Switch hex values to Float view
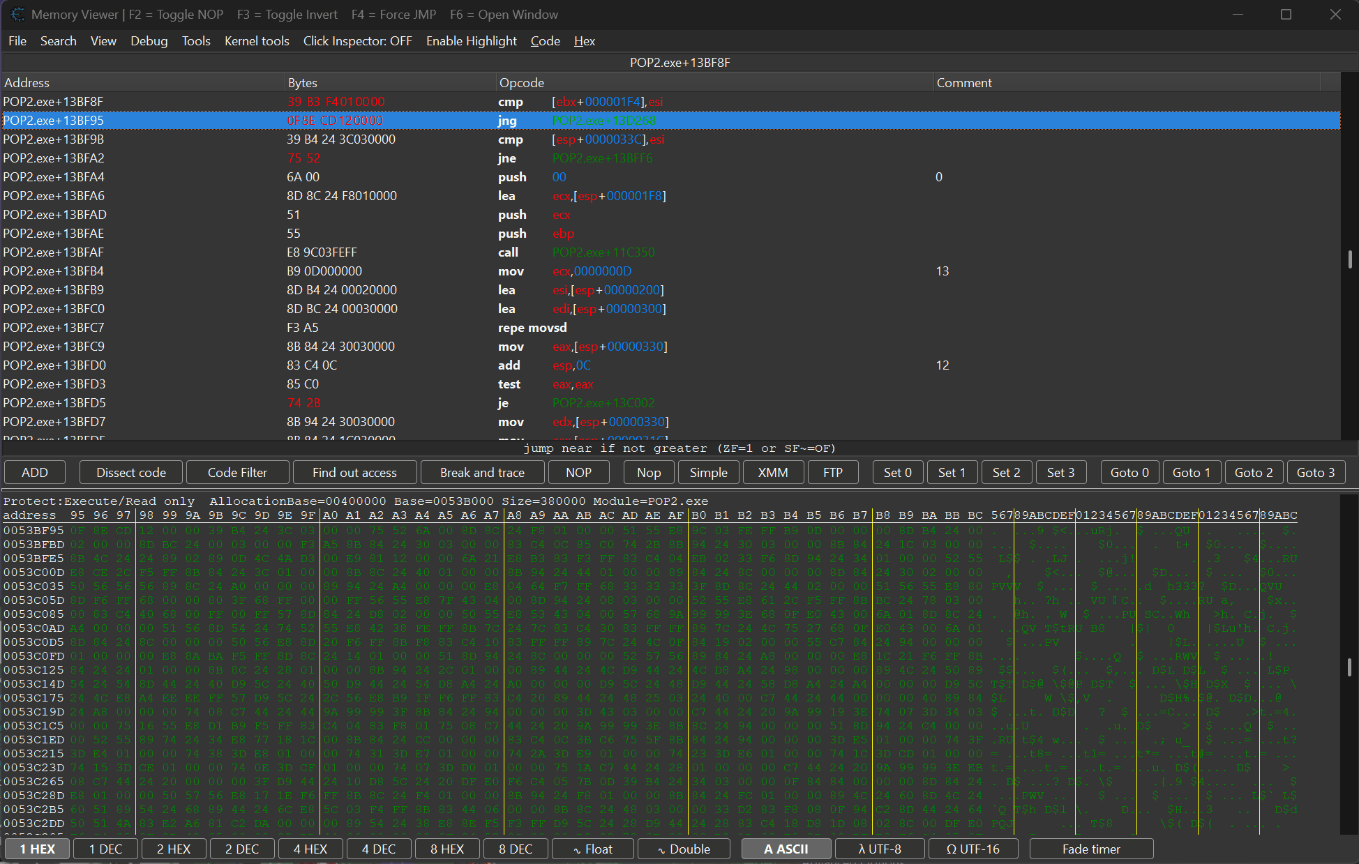Screen dimensions: 1359x864 coord(592,849)
